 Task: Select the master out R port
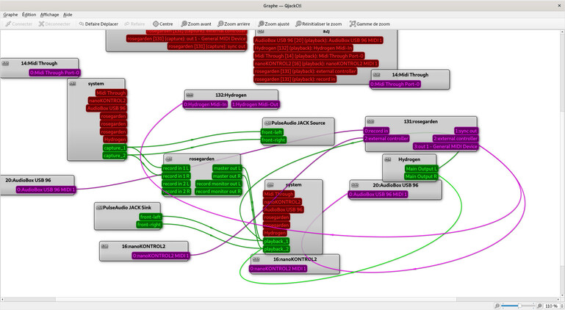[x=227, y=176]
